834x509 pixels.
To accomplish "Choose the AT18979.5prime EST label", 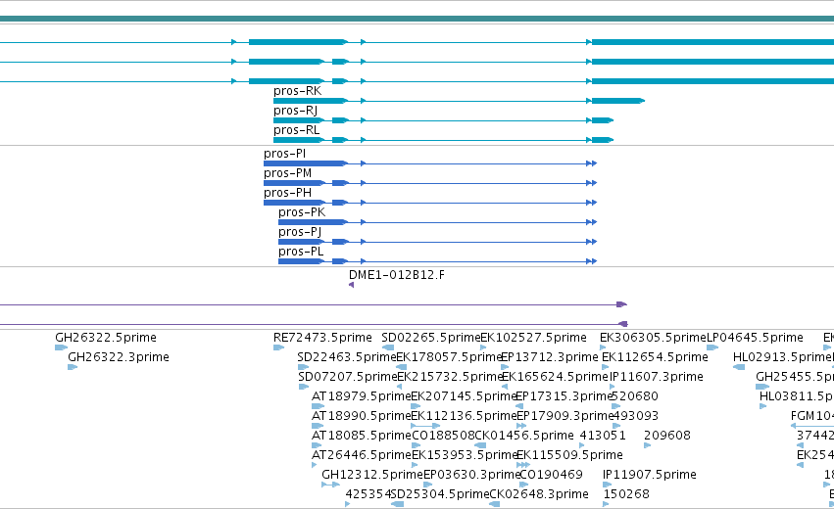I will point(362,396).
